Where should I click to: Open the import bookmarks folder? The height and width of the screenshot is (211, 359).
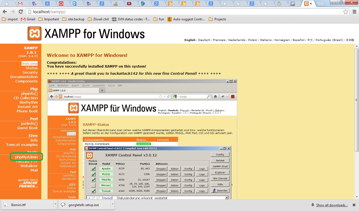[10, 19]
